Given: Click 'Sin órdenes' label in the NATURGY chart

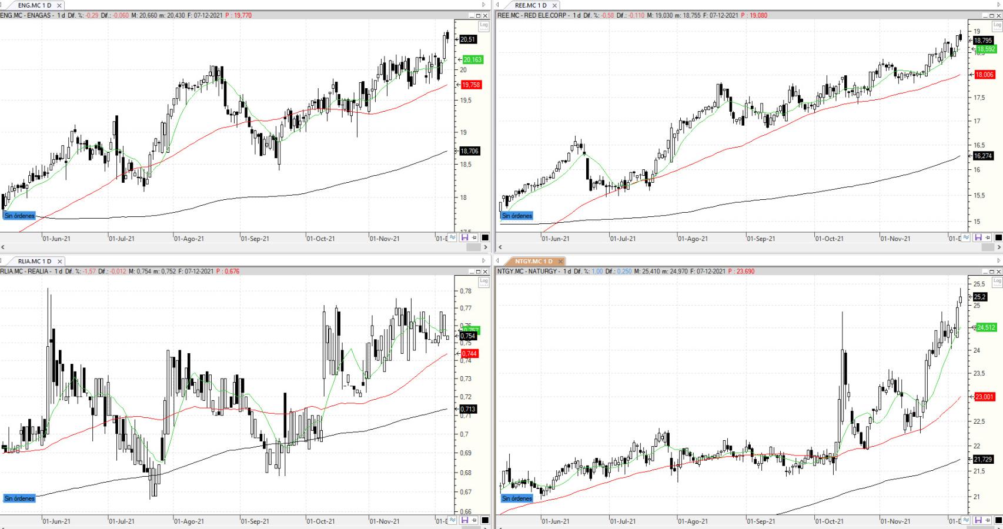Looking at the screenshot, I should (517, 498).
